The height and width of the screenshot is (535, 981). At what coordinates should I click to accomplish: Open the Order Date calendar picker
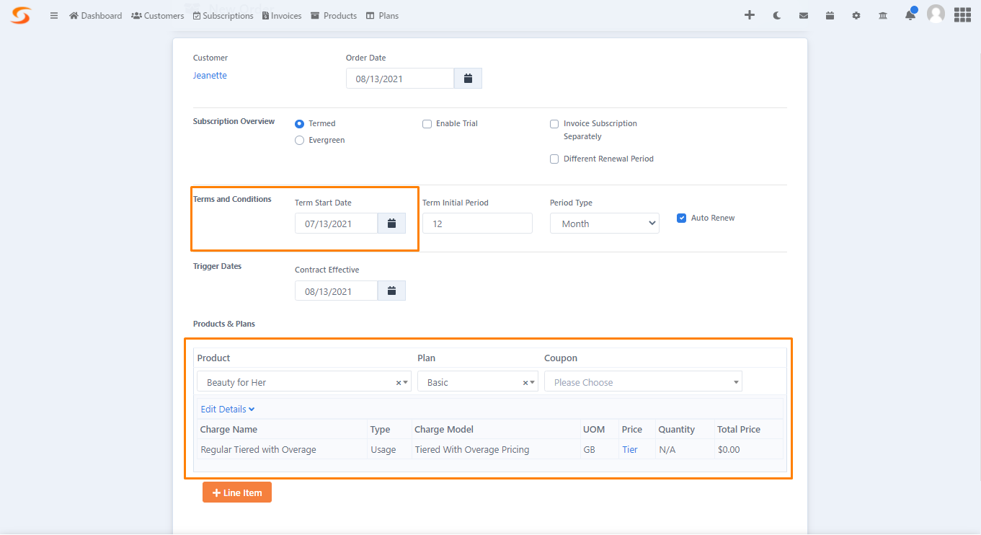point(467,78)
